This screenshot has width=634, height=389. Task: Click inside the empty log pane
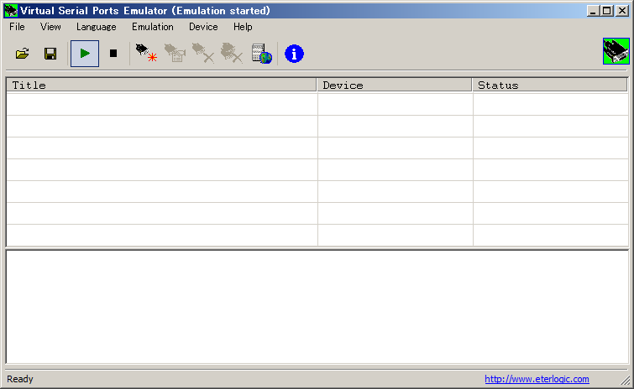tap(317, 306)
